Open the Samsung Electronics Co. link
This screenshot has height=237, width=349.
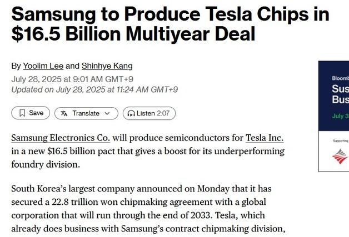click(61, 138)
